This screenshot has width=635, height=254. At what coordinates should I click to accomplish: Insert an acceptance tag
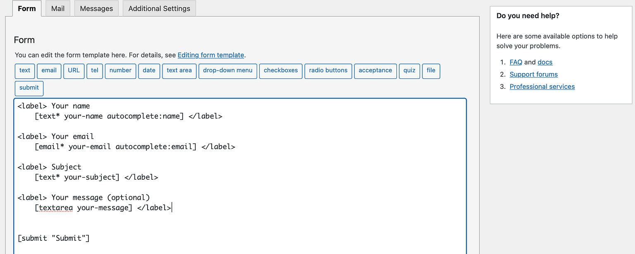click(x=375, y=71)
